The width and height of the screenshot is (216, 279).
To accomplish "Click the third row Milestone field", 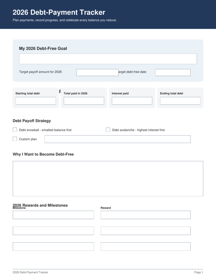I will pyautogui.click(x=53, y=247).
